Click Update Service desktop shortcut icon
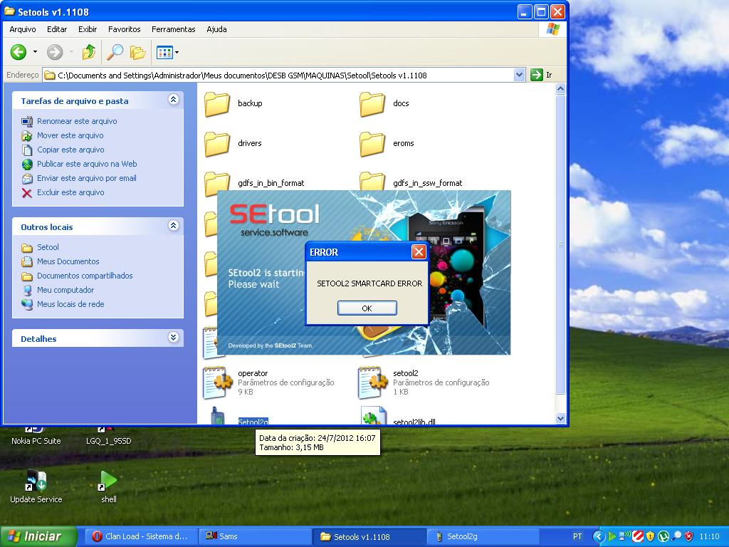 pyautogui.click(x=36, y=481)
